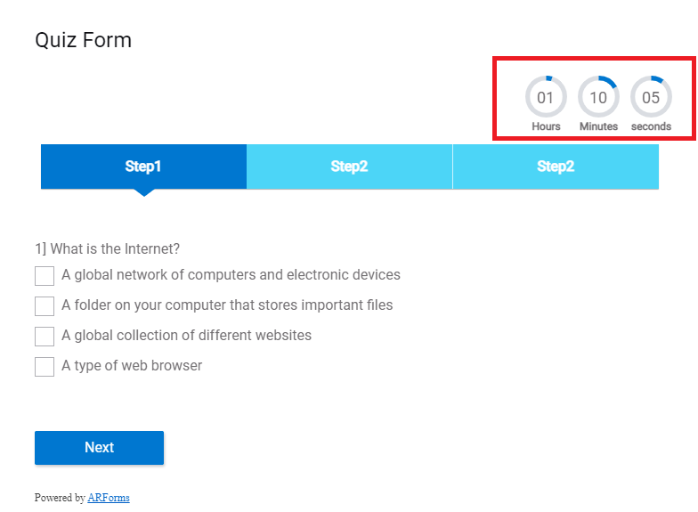698x512 pixels.
Task: Tick the "A folder on your computer" checkbox
Action: pyautogui.click(x=45, y=306)
